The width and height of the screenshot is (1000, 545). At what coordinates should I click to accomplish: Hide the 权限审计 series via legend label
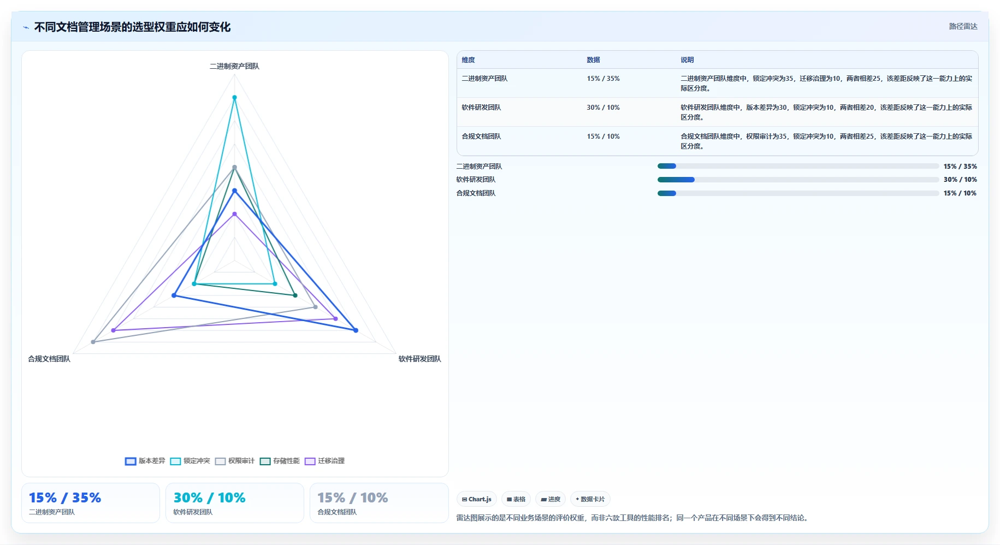pos(241,461)
